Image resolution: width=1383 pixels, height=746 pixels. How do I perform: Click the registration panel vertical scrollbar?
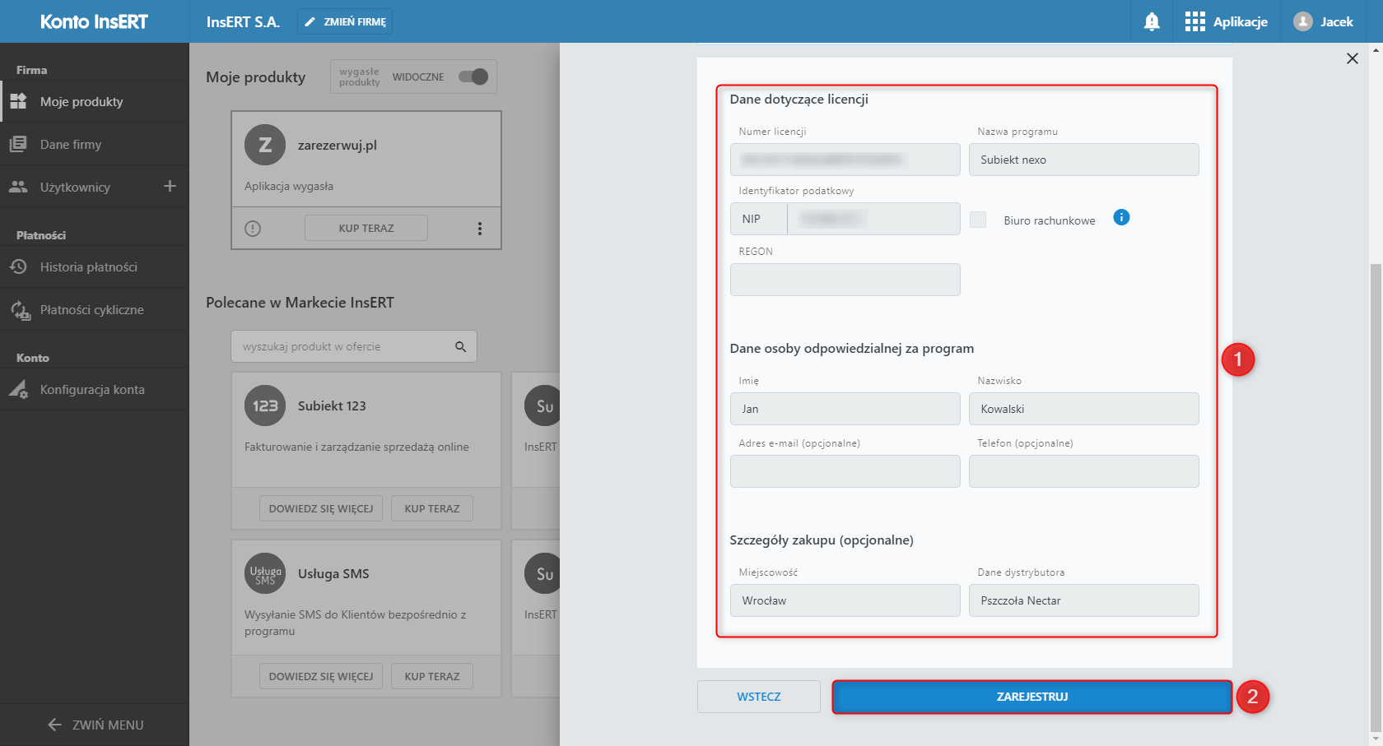tap(1376, 497)
